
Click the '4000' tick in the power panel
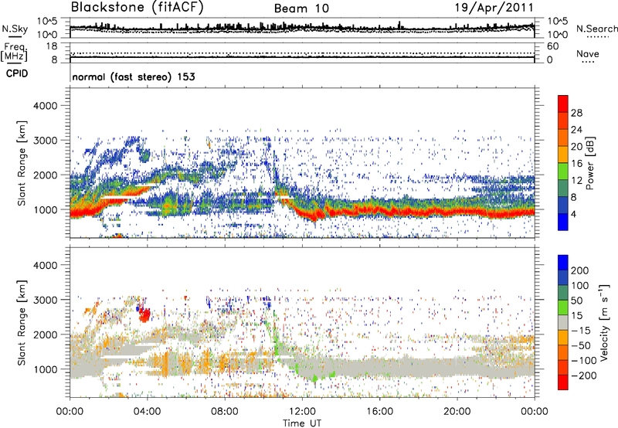coord(46,106)
